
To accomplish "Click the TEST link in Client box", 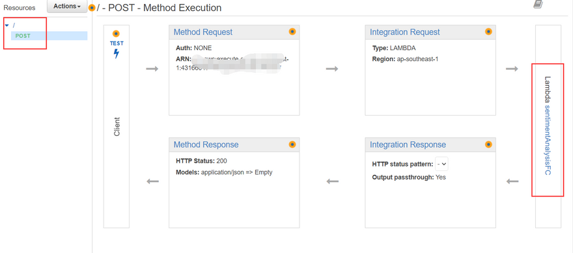I will [117, 43].
